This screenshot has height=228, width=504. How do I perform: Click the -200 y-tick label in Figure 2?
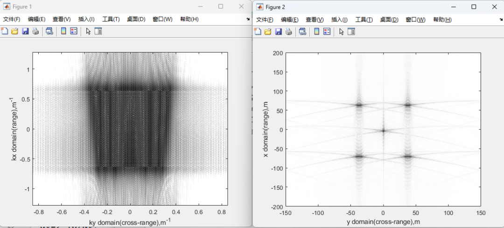tap(278, 207)
